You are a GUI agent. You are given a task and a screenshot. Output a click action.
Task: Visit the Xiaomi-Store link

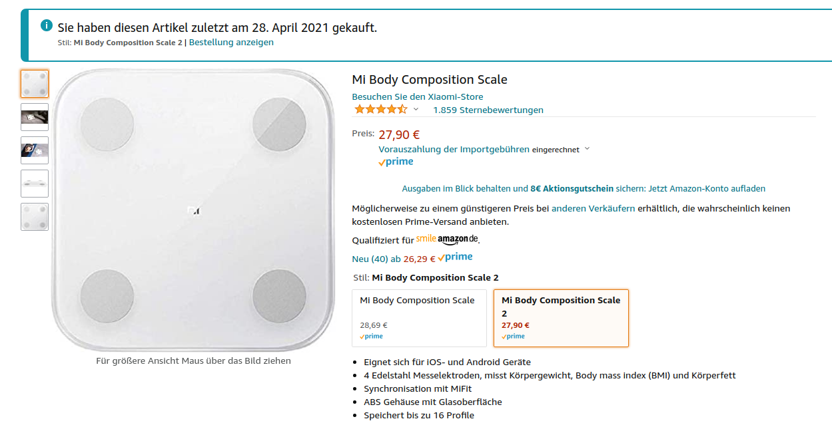(x=418, y=96)
